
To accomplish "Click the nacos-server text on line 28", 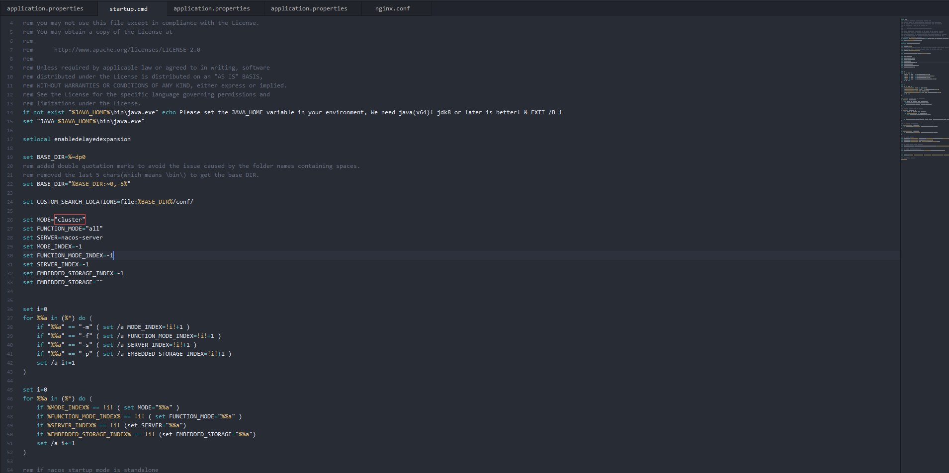I will point(82,237).
